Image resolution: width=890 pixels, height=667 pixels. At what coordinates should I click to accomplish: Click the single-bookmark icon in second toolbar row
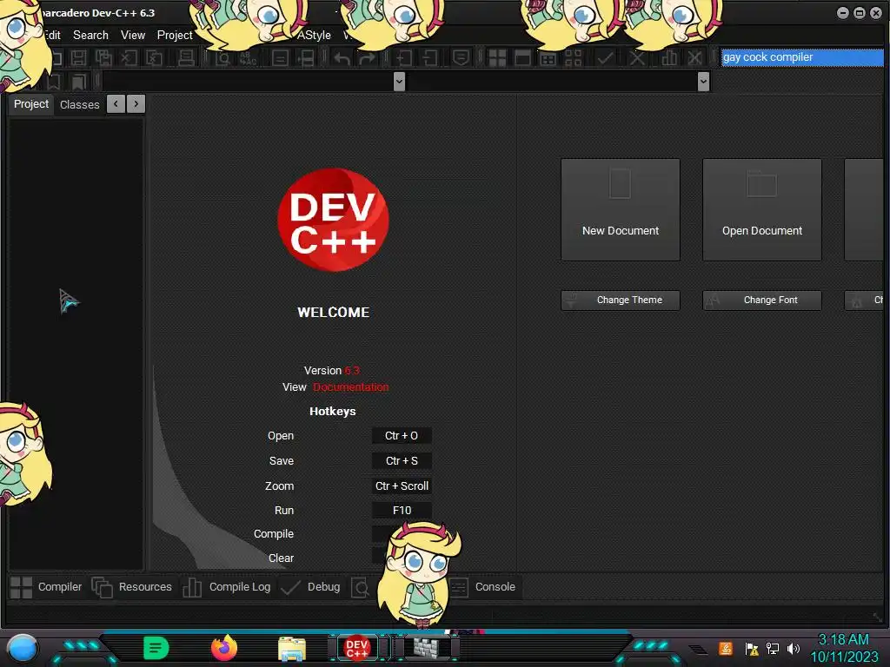pyautogui.click(x=53, y=82)
